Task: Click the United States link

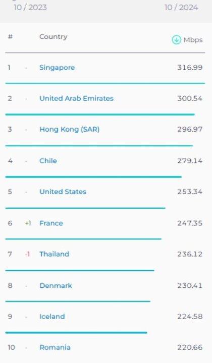Action: click(63, 192)
